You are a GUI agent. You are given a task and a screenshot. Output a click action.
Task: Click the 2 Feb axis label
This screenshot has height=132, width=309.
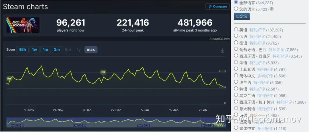[203, 110]
